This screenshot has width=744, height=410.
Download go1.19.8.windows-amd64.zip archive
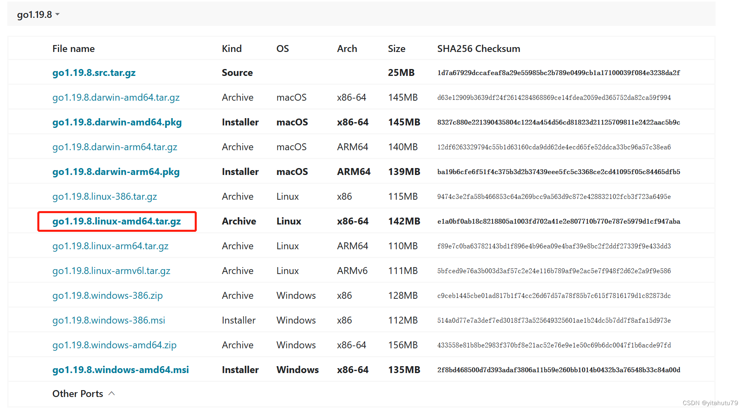pos(114,345)
